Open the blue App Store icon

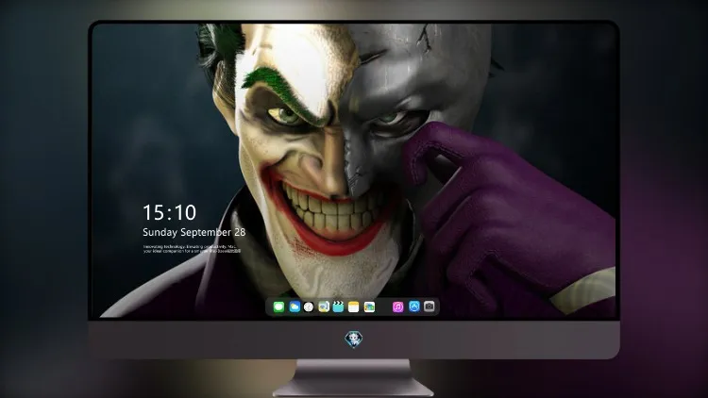tap(414, 307)
